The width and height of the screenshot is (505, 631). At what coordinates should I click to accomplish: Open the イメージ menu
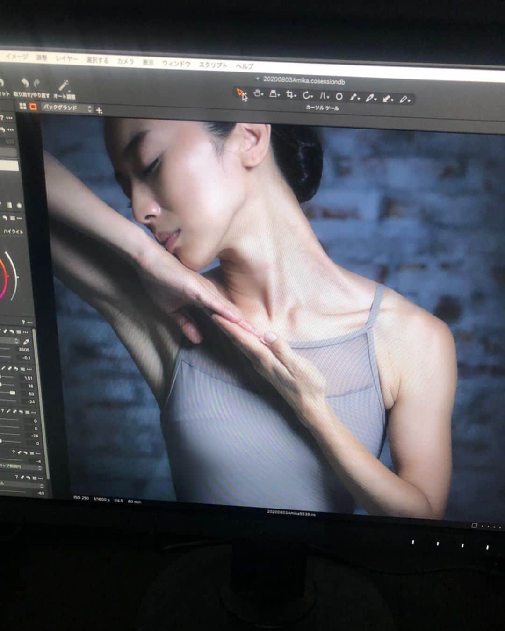[x=16, y=57]
